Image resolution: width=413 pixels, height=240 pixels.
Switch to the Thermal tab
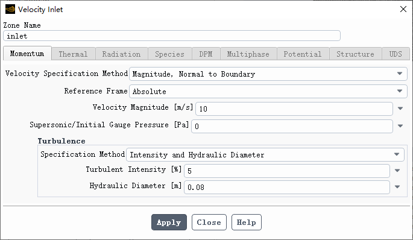click(73, 54)
